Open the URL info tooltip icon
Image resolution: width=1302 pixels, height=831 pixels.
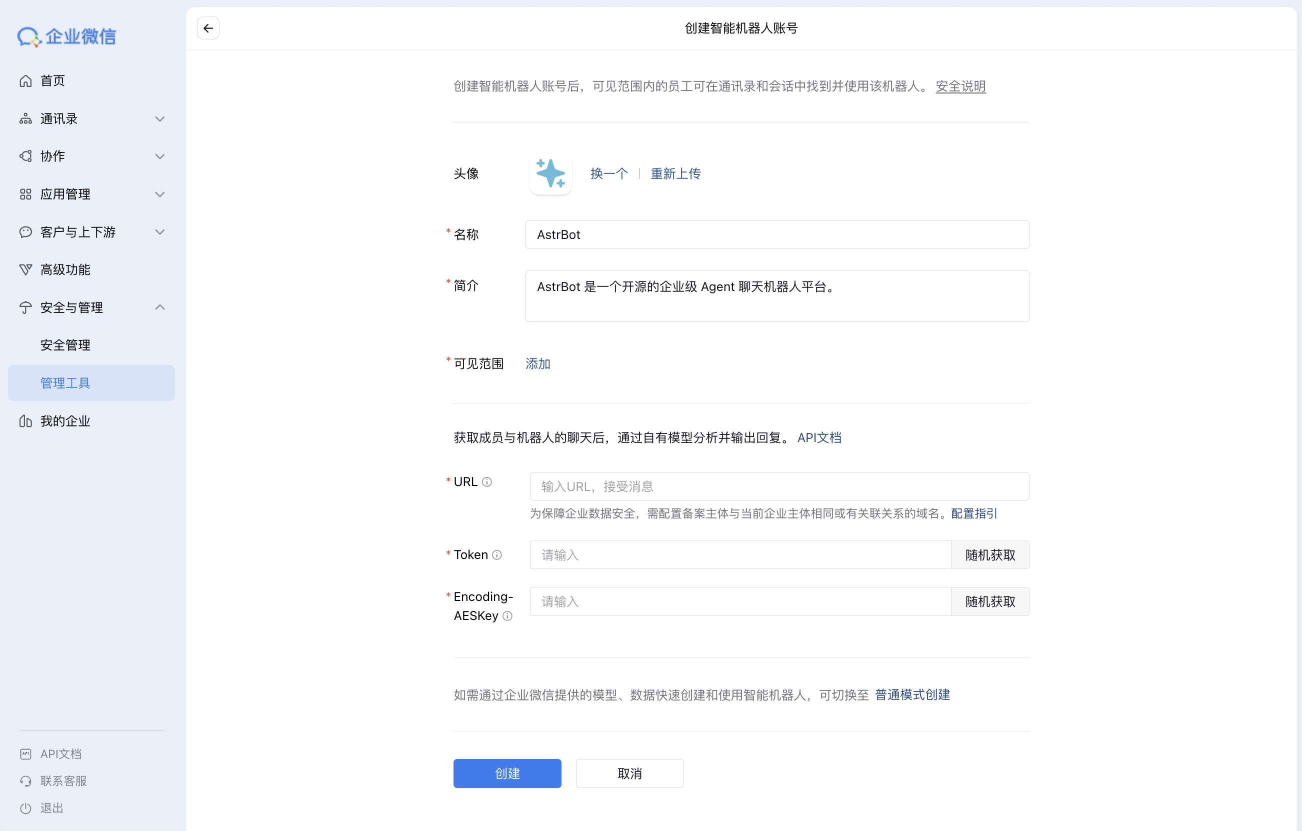(x=487, y=481)
